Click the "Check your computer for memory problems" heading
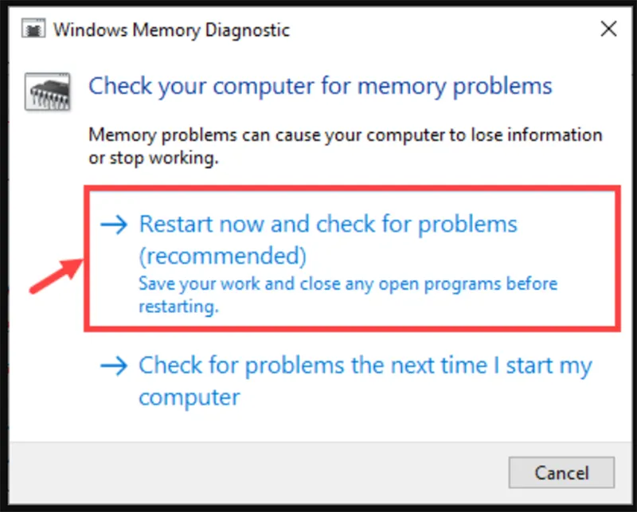637x512 pixels. [x=320, y=86]
